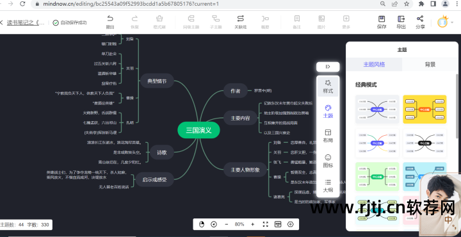Open the browser extensions puzzle icon
The width and height of the screenshot is (461, 237).
(421, 4)
